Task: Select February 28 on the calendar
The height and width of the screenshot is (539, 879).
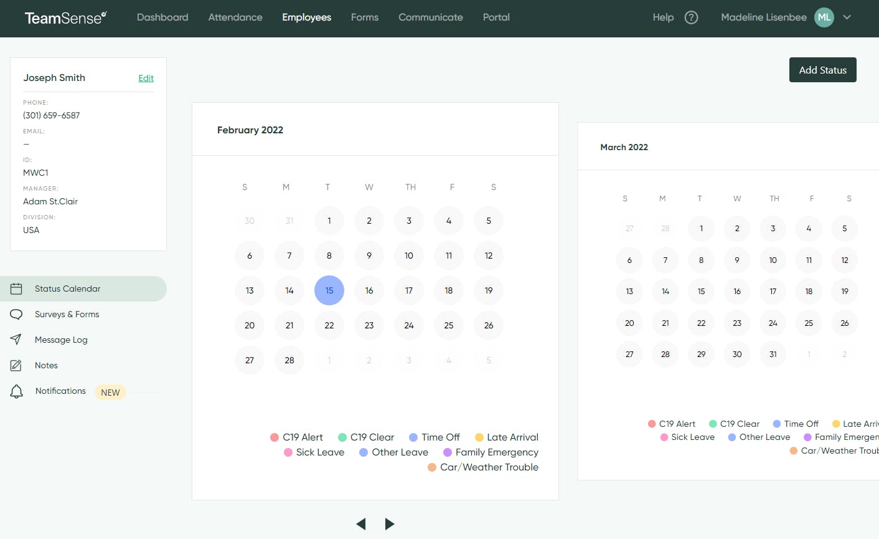Action: (289, 360)
